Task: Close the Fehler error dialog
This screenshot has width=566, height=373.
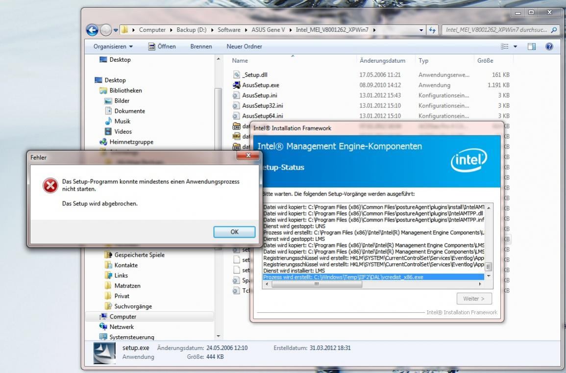Action: [248, 155]
